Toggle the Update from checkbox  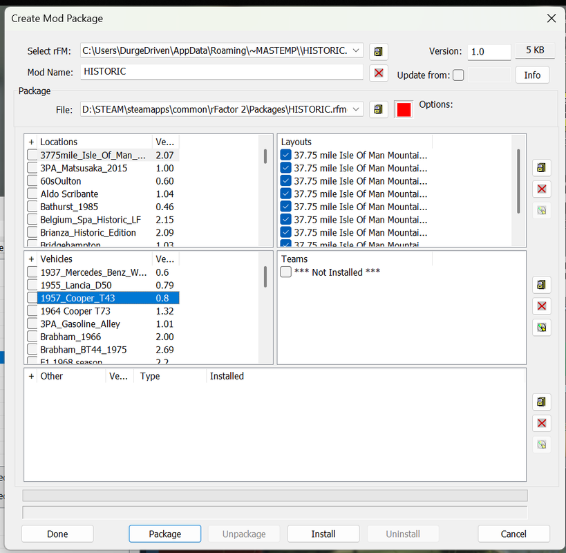tap(458, 75)
